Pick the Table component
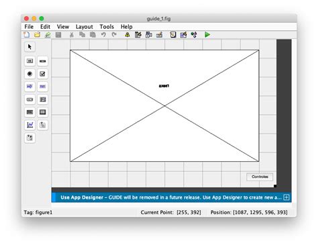This screenshot has height=245, width=318. pyautogui.click(x=42, y=112)
